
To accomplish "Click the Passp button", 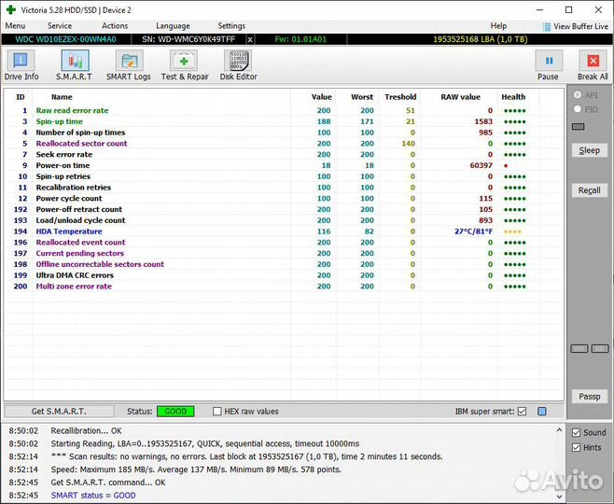I will (589, 397).
